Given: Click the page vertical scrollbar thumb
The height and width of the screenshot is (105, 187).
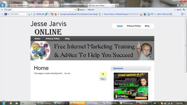Looking at the screenshot, I should click(x=186, y=45).
